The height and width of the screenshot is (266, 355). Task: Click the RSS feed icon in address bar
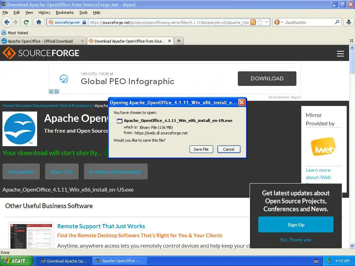tap(253, 22)
